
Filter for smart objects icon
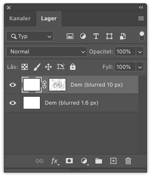[123, 36]
